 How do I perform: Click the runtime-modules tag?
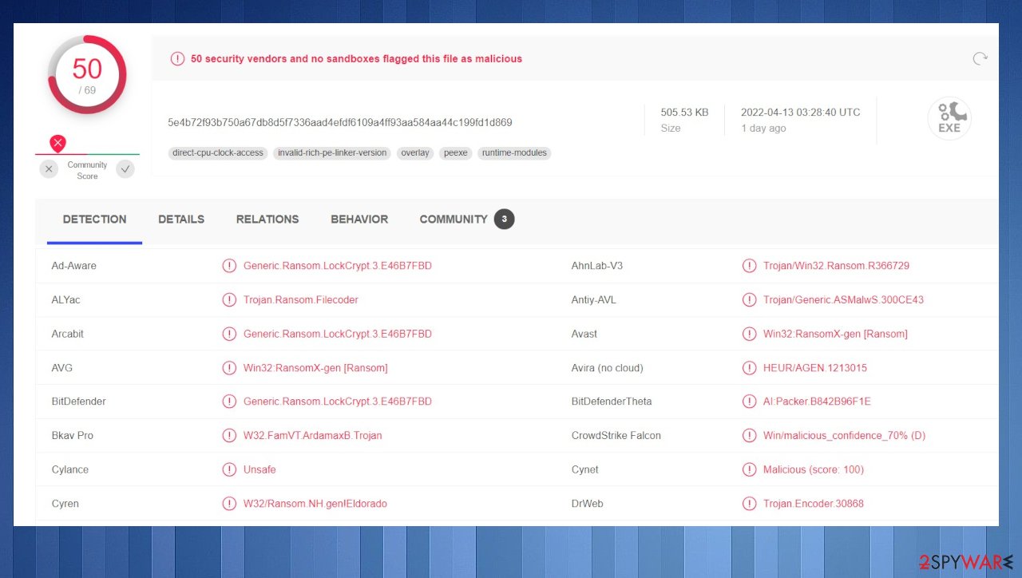point(514,152)
